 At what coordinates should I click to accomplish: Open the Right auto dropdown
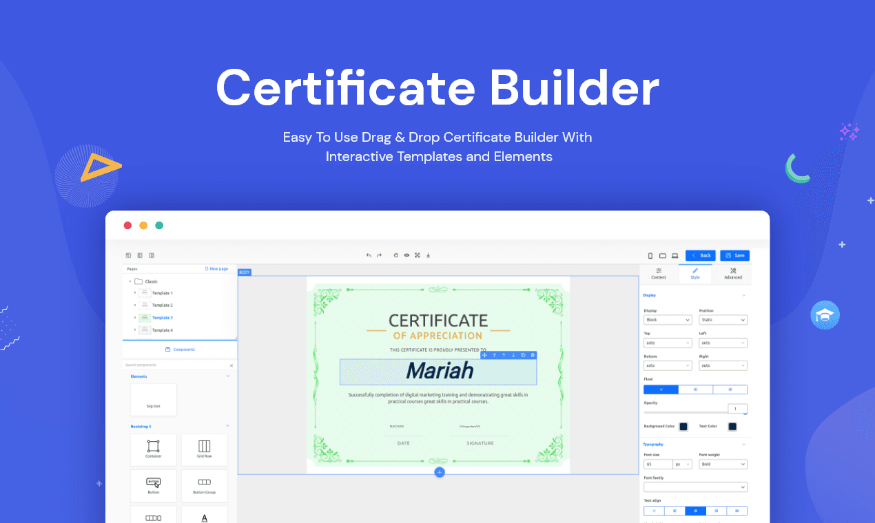[x=723, y=365]
